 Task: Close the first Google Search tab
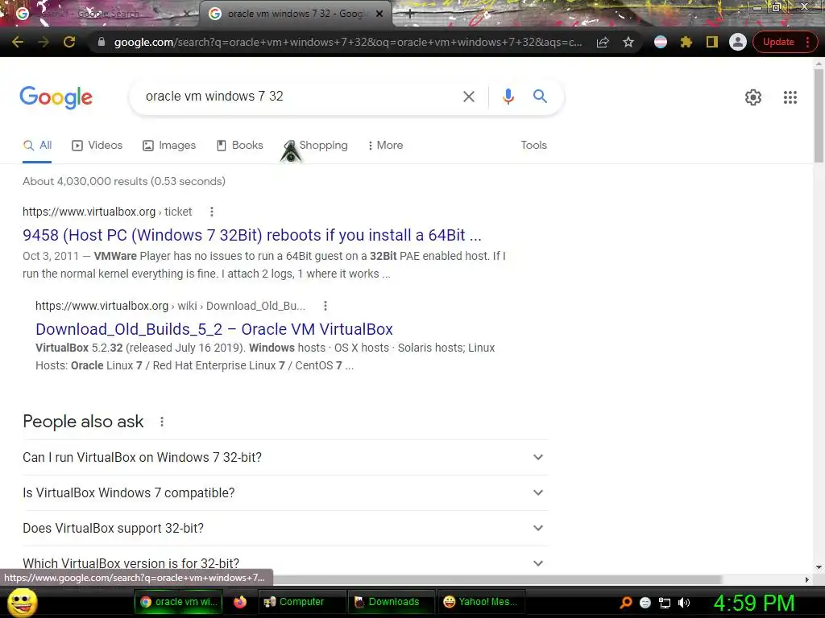click(x=187, y=14)
